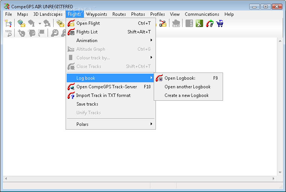
Task: Click the open waypoints folder icon in toolbar
Action: coord(60,23)
